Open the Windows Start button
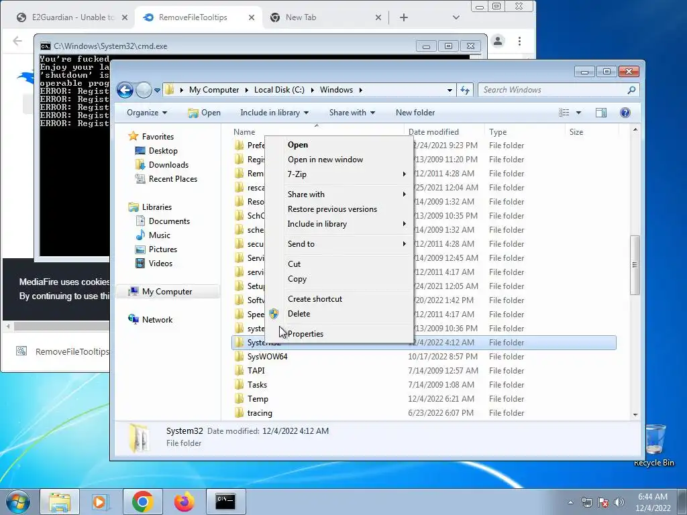This screenshot has height=515, width=687. pyautogui.click(x=18, y=502)
